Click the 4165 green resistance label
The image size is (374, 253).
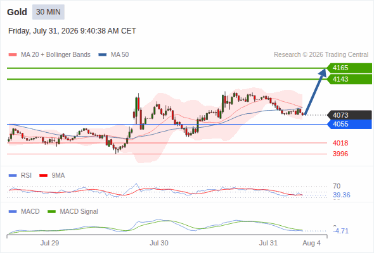click(349, 68)
